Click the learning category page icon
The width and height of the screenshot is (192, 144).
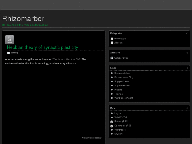click(x=112, y=39)
